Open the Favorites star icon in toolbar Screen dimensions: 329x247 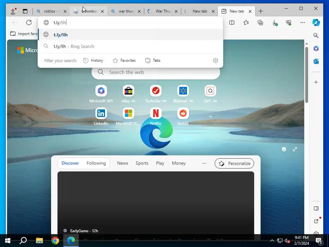(246, 23)
